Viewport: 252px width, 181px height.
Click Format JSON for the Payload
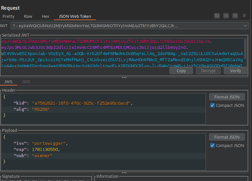click(x=227, y=137)
